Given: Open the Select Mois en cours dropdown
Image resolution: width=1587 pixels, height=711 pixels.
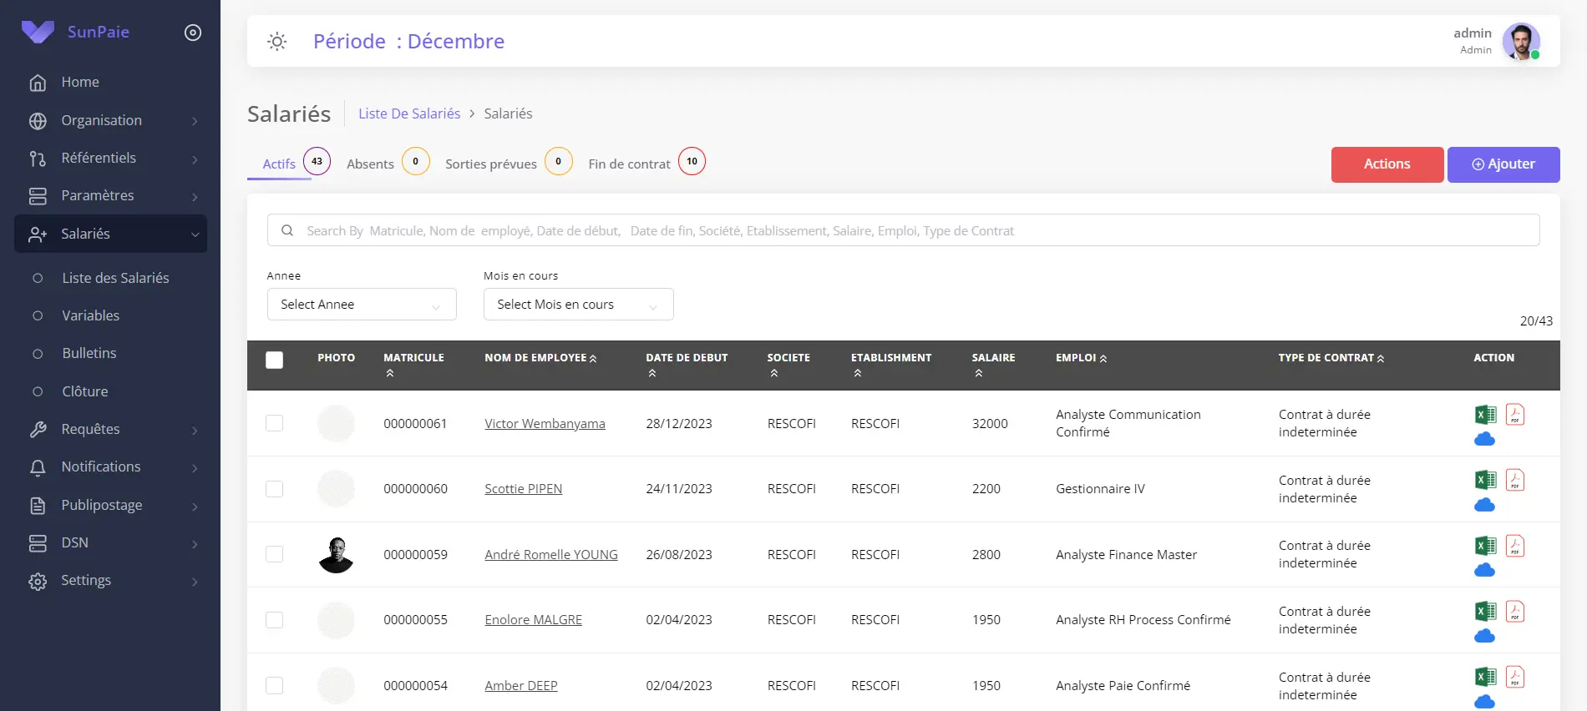Looking at the screenshot, I should [x=578, y=305].
